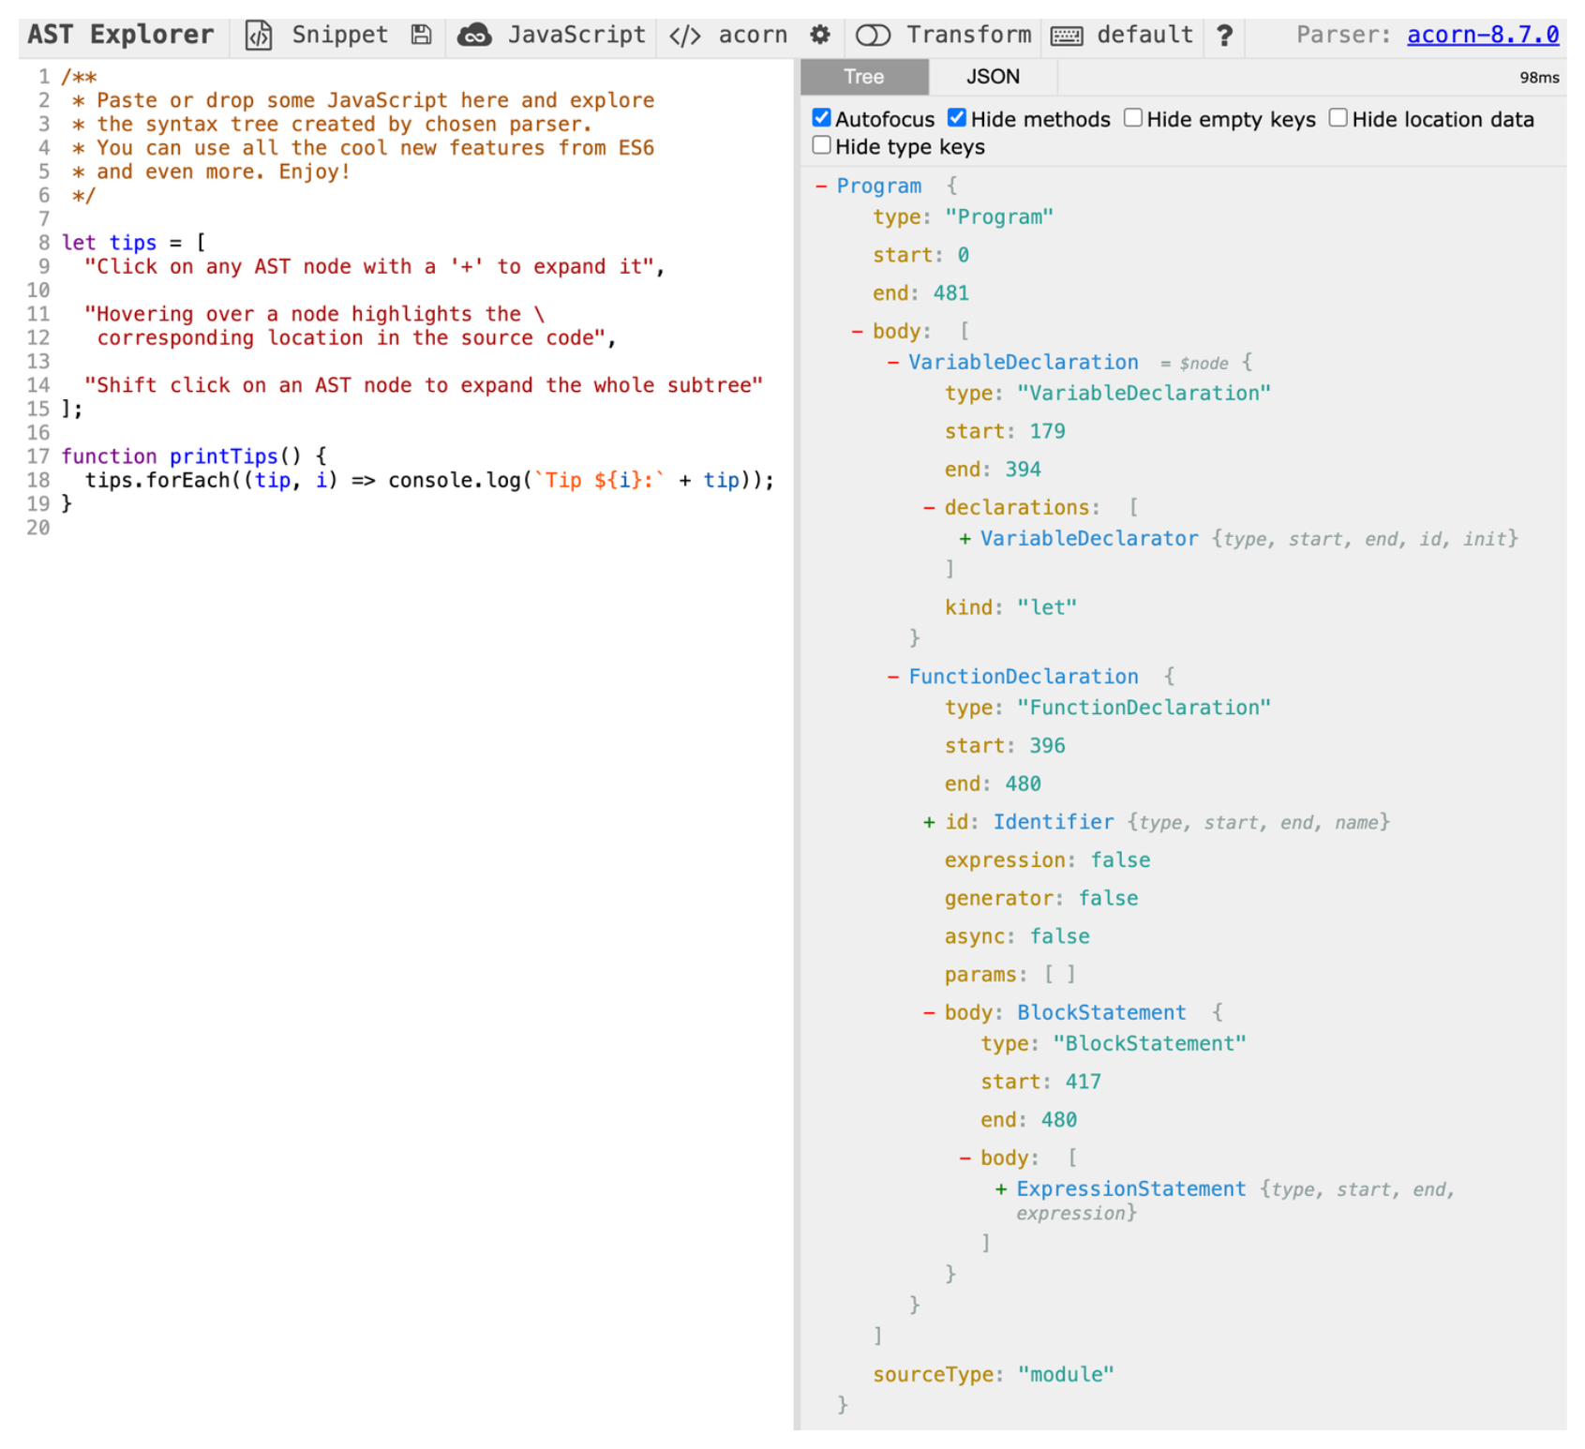Click the splitter between editor and tree
This screenshot has width=1585, height=1449.
(797, 744)
